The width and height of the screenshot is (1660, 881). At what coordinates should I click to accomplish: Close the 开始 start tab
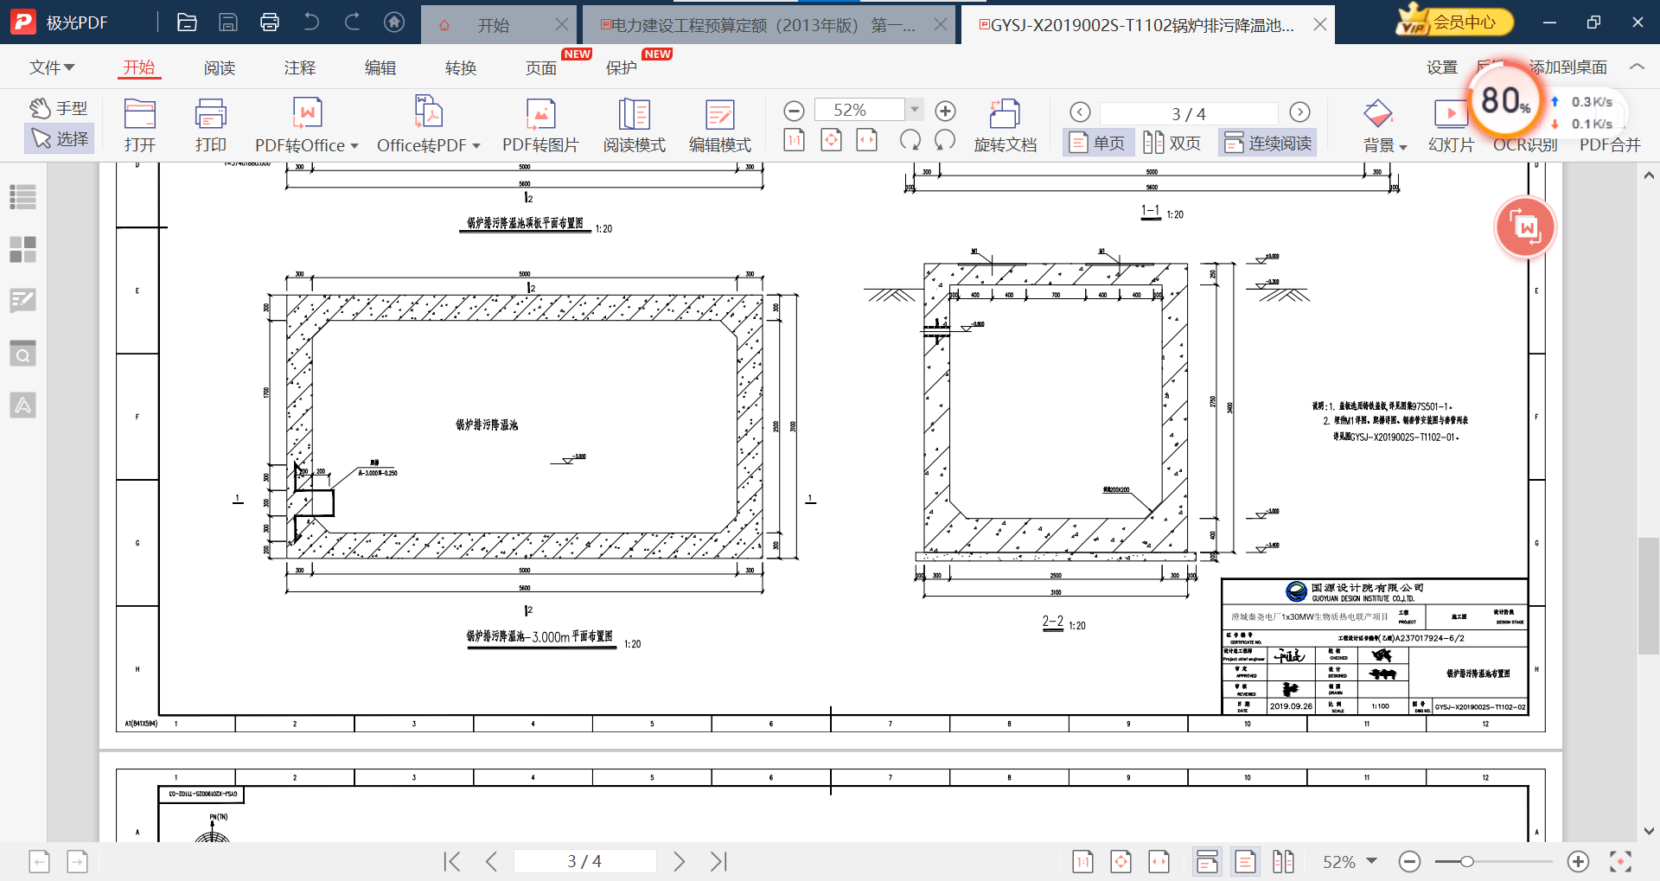coord(562,25)
